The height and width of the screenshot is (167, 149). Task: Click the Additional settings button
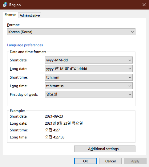(x=105, y=149)
